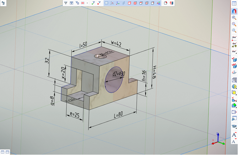Toggle the edge selection filter cube icon
Viewport: 238px width, 155px height.
pos(141,3)
